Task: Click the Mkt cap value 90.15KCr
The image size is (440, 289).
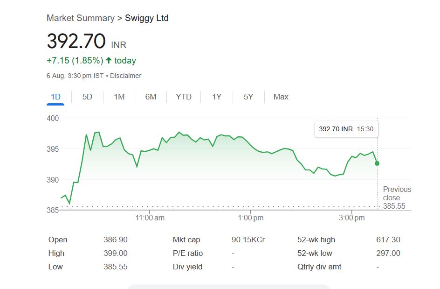Action: (248, 240)
